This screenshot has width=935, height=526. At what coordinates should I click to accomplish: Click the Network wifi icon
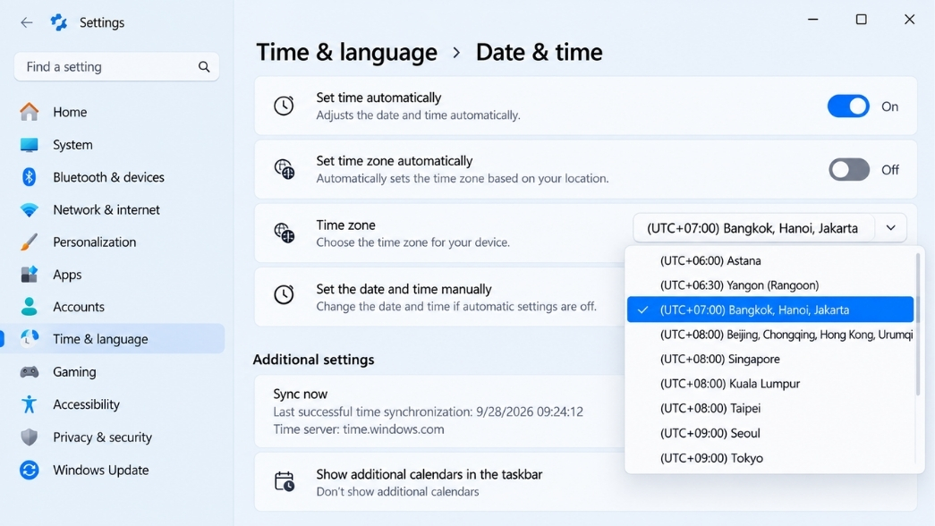point(29,210)
